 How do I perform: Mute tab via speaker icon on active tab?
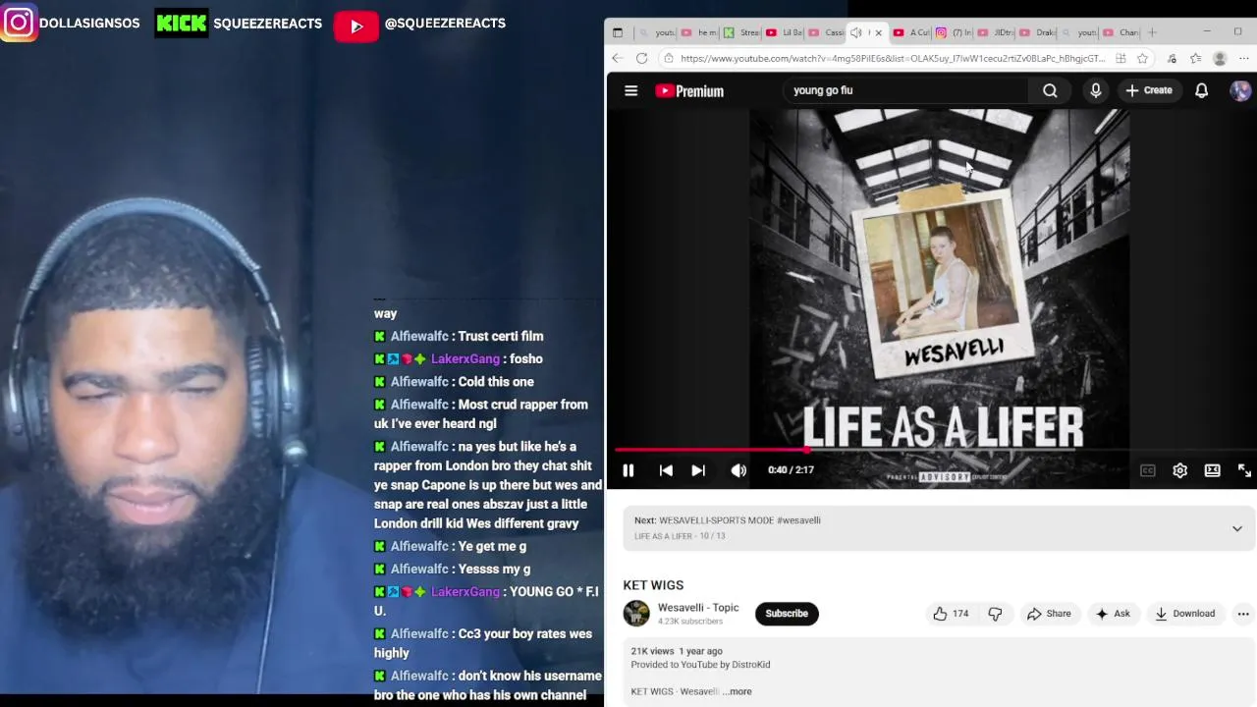pos(855,32)
